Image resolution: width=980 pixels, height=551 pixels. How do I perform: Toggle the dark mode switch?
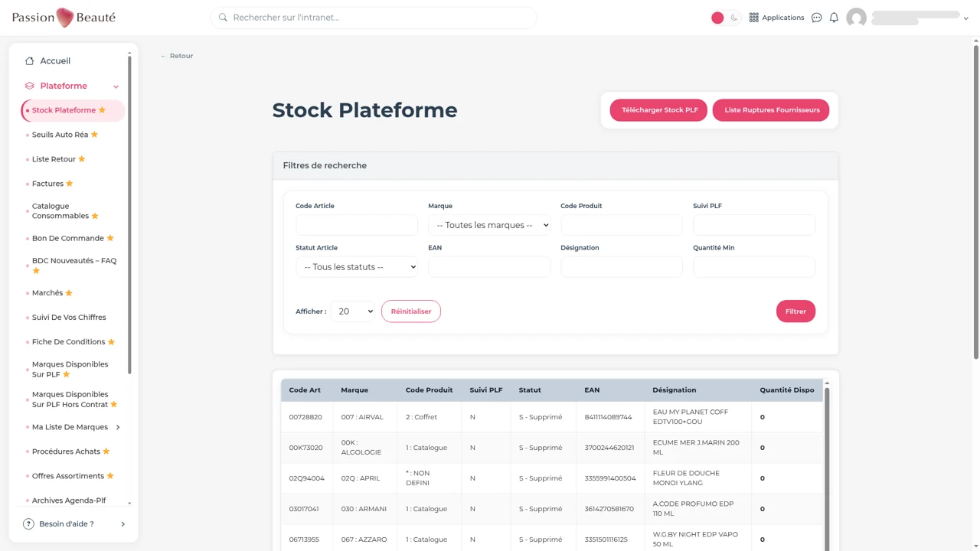click(726, 18)
